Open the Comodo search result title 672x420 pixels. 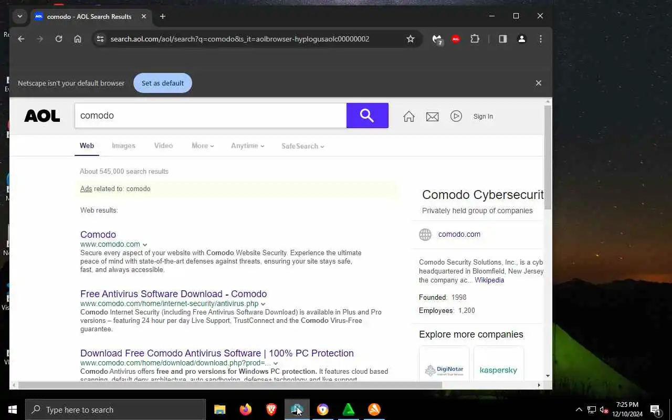(98, 235)
